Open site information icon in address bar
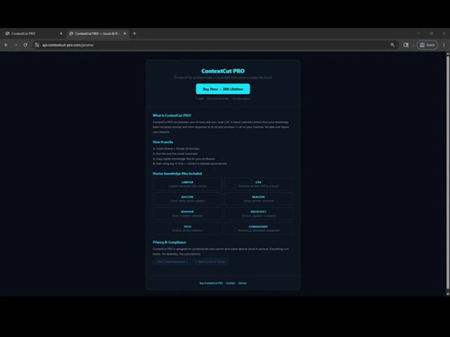 click(37, 45)
